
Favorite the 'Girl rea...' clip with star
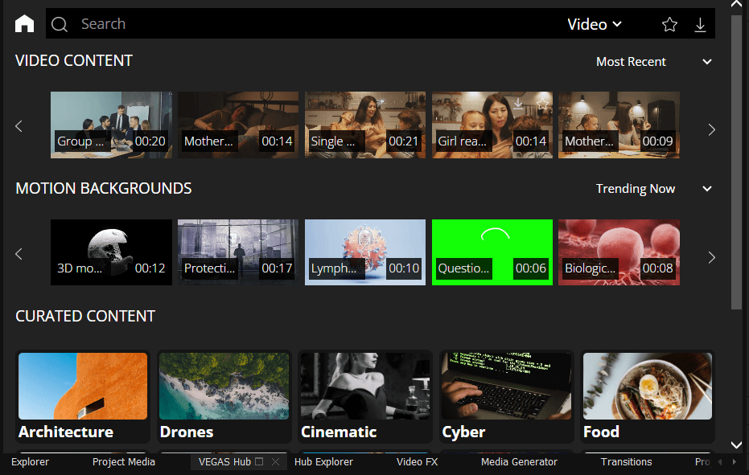point(542,103)
